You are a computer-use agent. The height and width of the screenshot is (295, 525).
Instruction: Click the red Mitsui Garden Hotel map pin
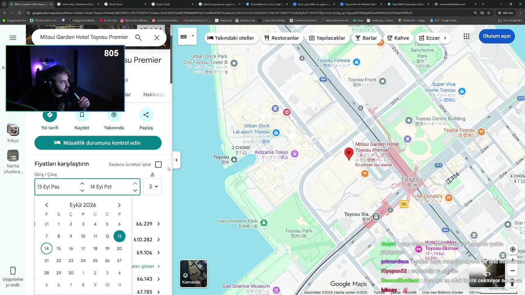tap(349, 154)
